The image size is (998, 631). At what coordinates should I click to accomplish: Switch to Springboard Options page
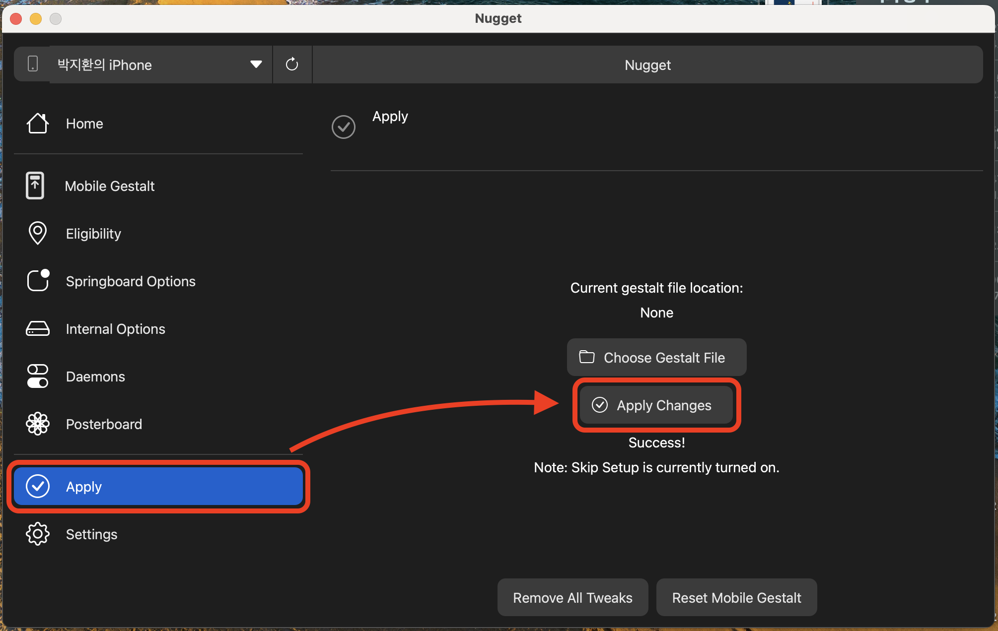[x=131, y=281]
